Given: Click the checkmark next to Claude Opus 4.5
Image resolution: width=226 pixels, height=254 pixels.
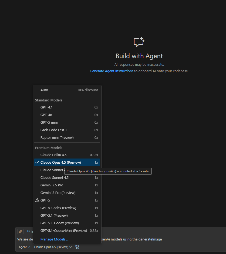Looking at the screenshot, I should coord(37,163).
